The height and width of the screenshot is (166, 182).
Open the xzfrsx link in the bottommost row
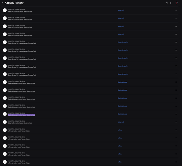point(120,162)
